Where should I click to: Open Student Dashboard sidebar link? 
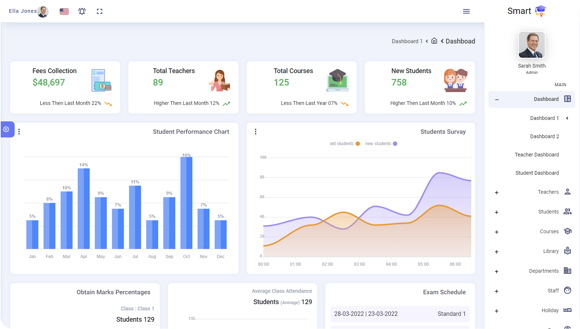(x=537, y=173)
